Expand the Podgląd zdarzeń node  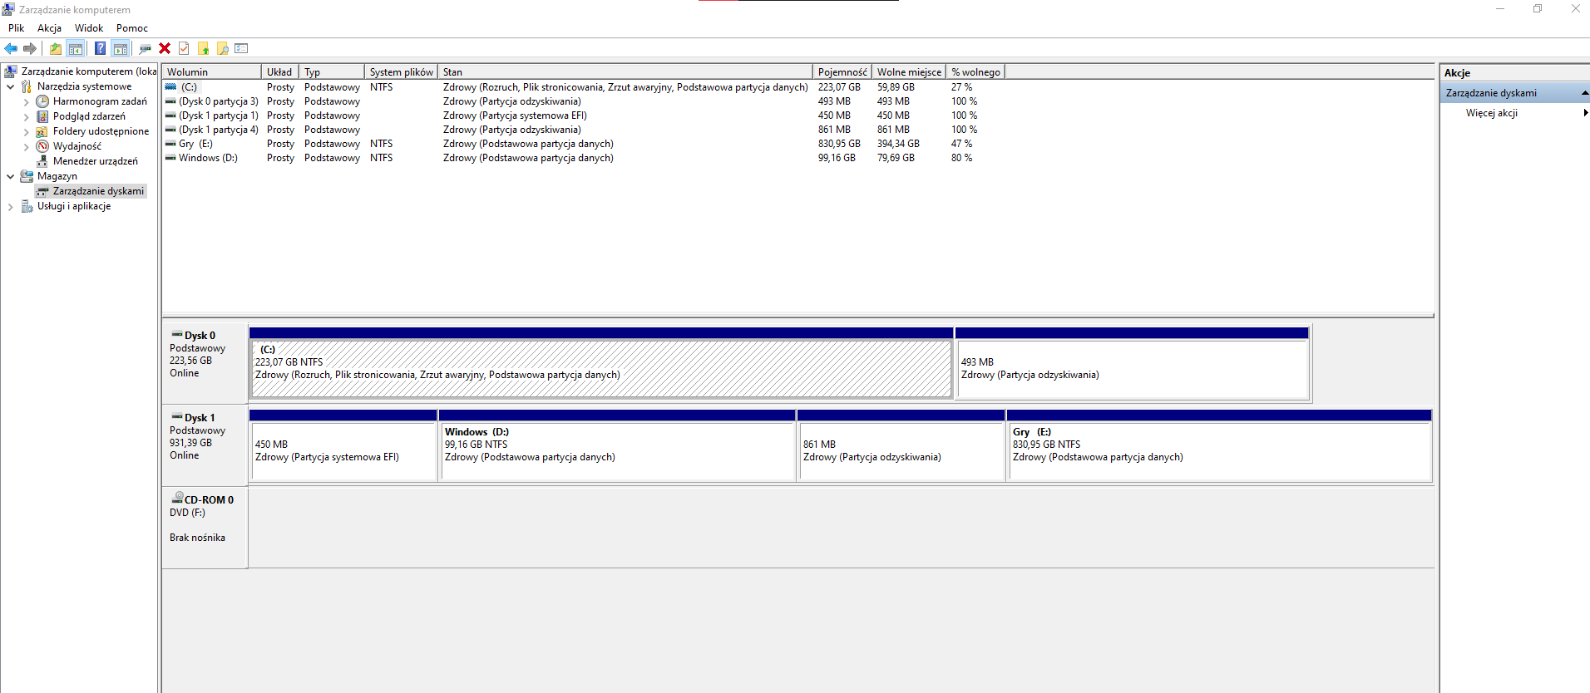tap(26, 116)
